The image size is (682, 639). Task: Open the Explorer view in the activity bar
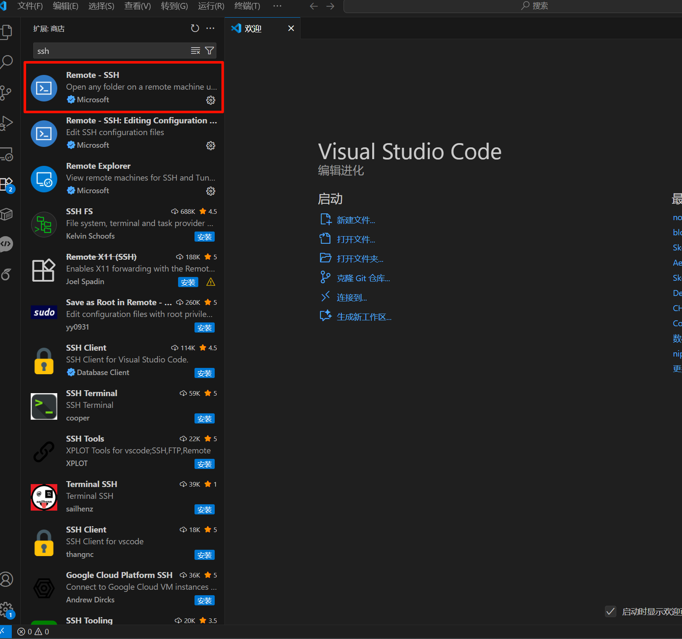coord(6,32)
